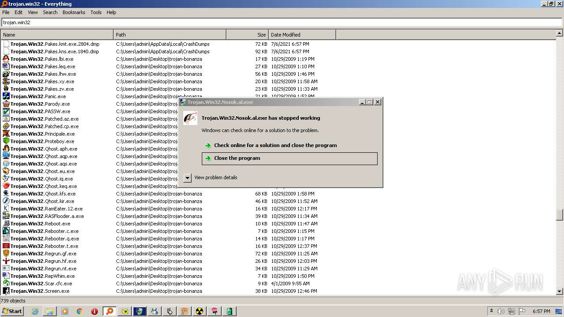The image size is (564, 317).
Task: Click scroll down arrow of results list
Action: (x=560, y=291)
